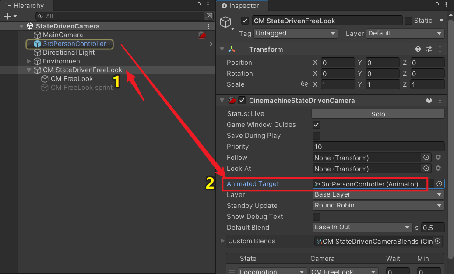Click the Inspector vertical scrollbar
This screenshot has width=454, height=274.
[451, 139]
